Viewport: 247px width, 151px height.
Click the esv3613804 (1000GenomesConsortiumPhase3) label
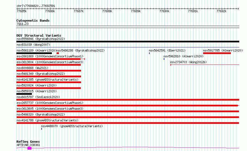click(50, 62)
